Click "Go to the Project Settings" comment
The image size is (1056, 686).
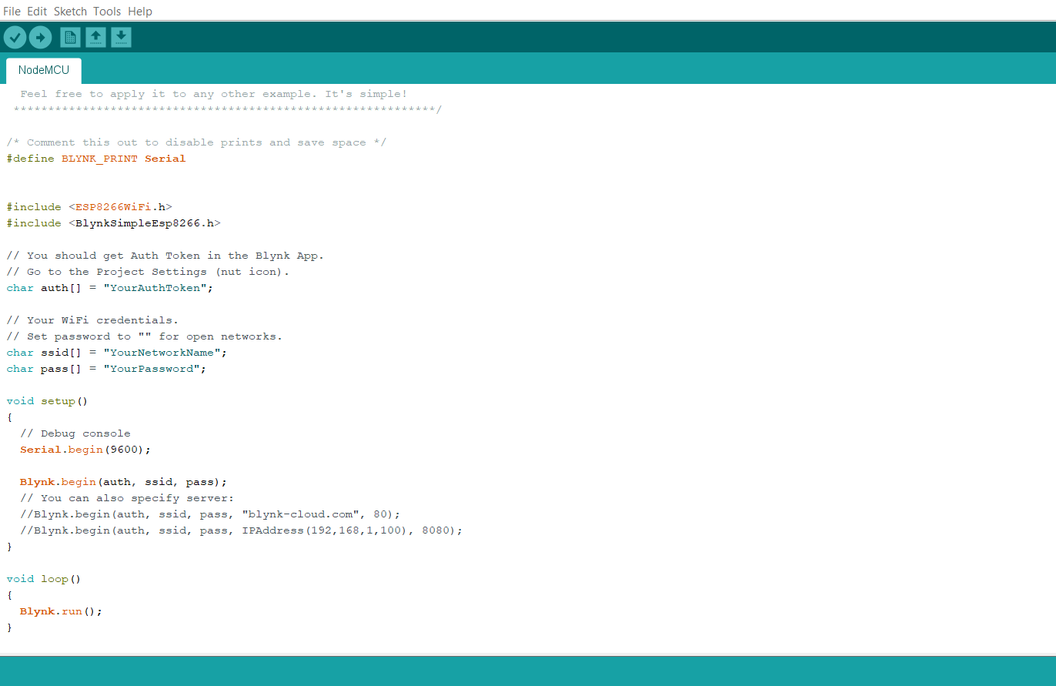pos(149,272)
